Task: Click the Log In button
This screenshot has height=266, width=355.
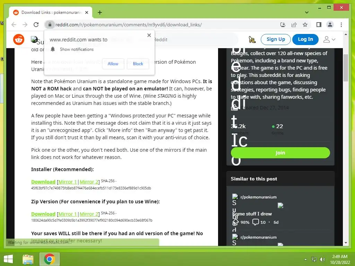Action: point(305,39)
